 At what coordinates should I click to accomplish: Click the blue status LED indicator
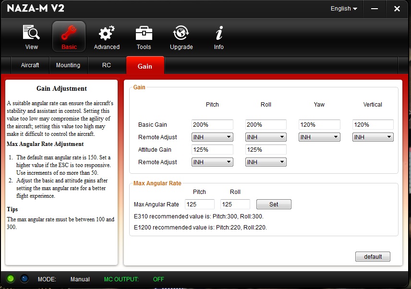tap(24, 278)
